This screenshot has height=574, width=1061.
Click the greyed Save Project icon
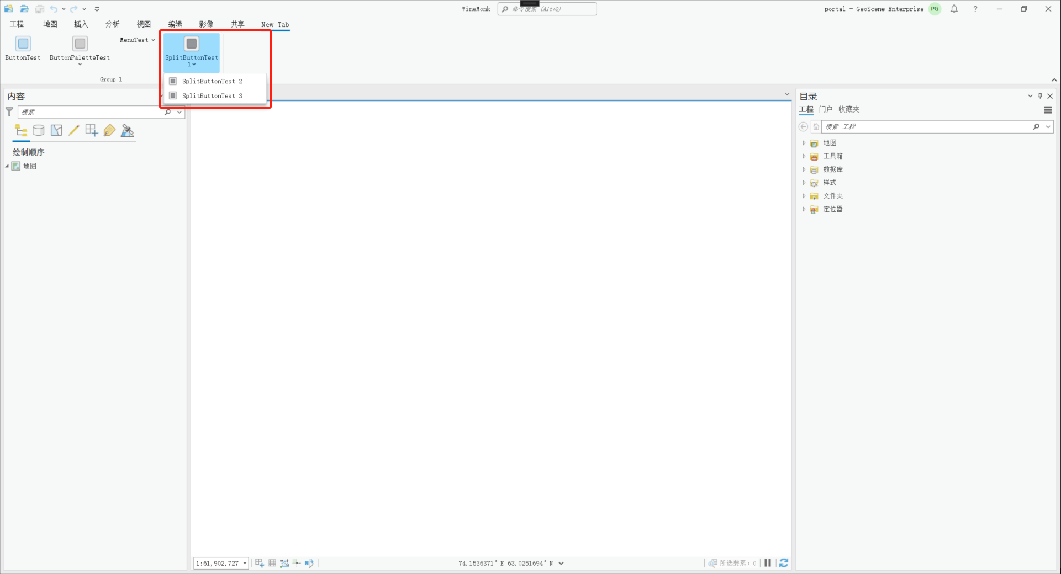point(40,9)
